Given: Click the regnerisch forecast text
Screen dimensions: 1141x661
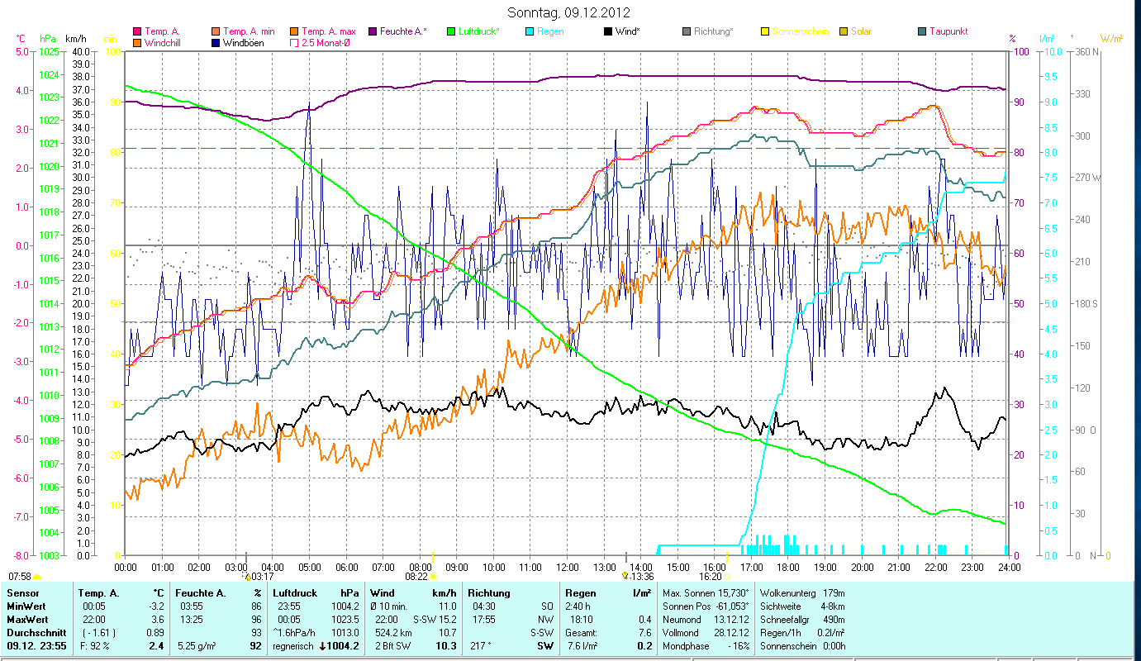Looking at the screenshot, I should (293, 646).
